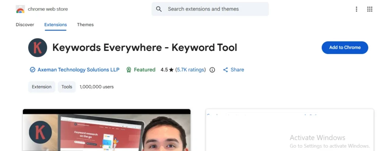Click the ratings info circle icon

[x=212, y=70]
